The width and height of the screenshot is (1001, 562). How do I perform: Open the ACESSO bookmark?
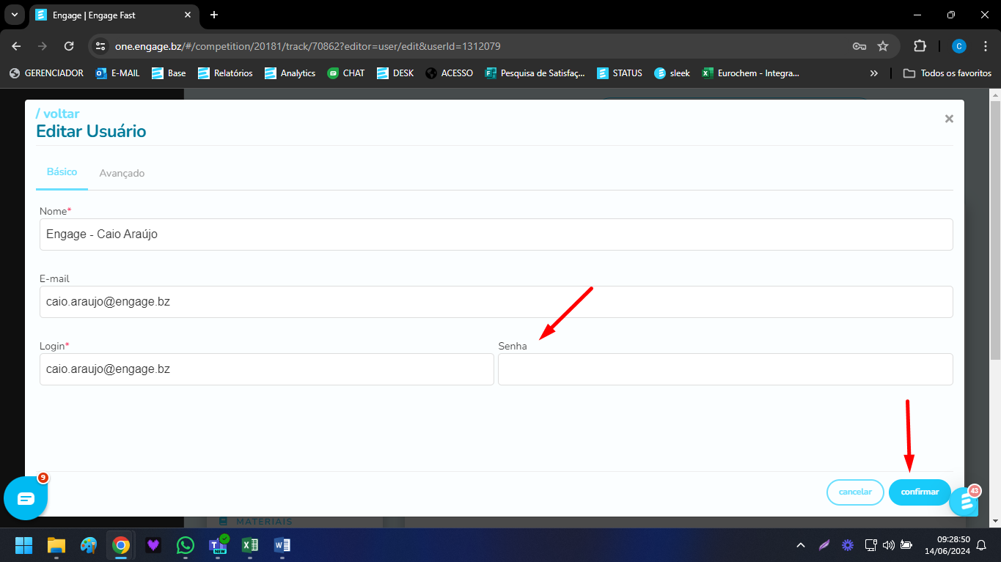click(449, 73)
